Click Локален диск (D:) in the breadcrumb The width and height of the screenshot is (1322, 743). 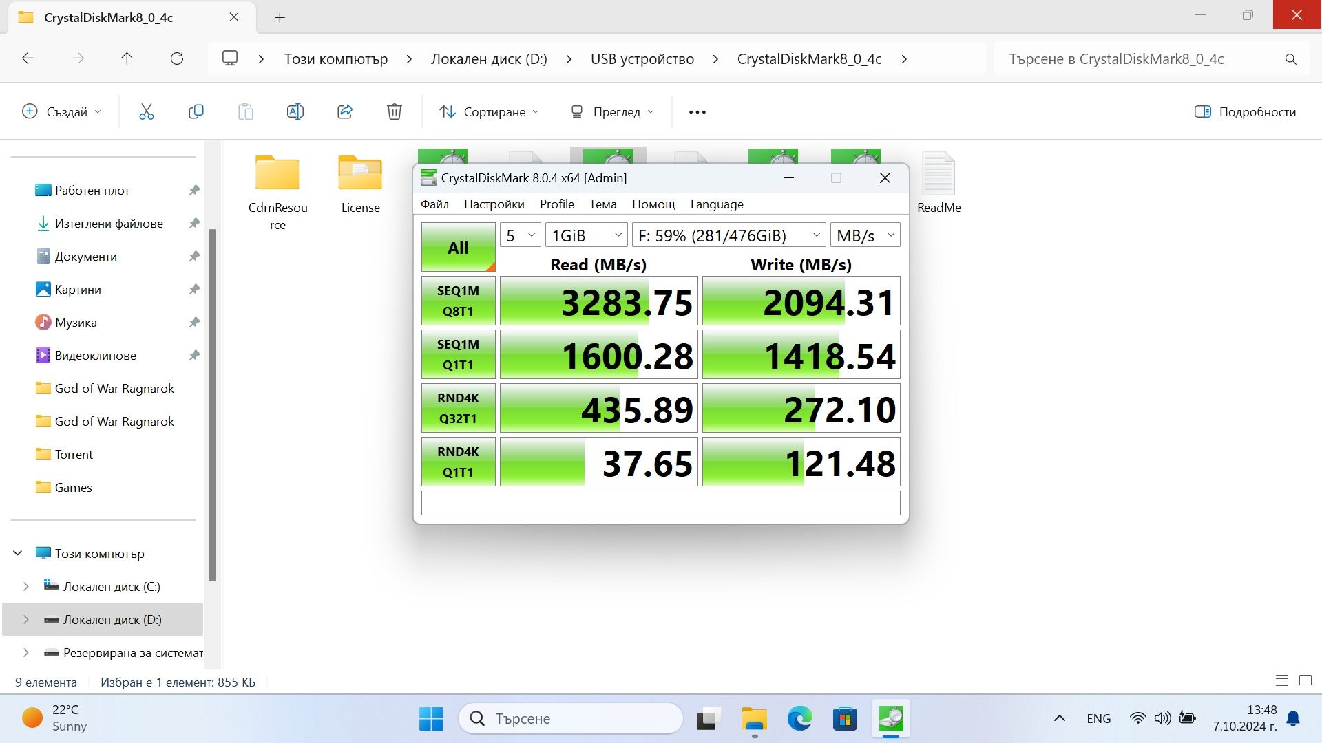(489, 59)
